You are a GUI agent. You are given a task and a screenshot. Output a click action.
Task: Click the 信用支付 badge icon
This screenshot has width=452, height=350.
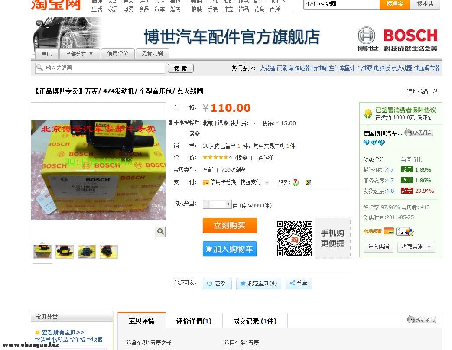[372, 231]
